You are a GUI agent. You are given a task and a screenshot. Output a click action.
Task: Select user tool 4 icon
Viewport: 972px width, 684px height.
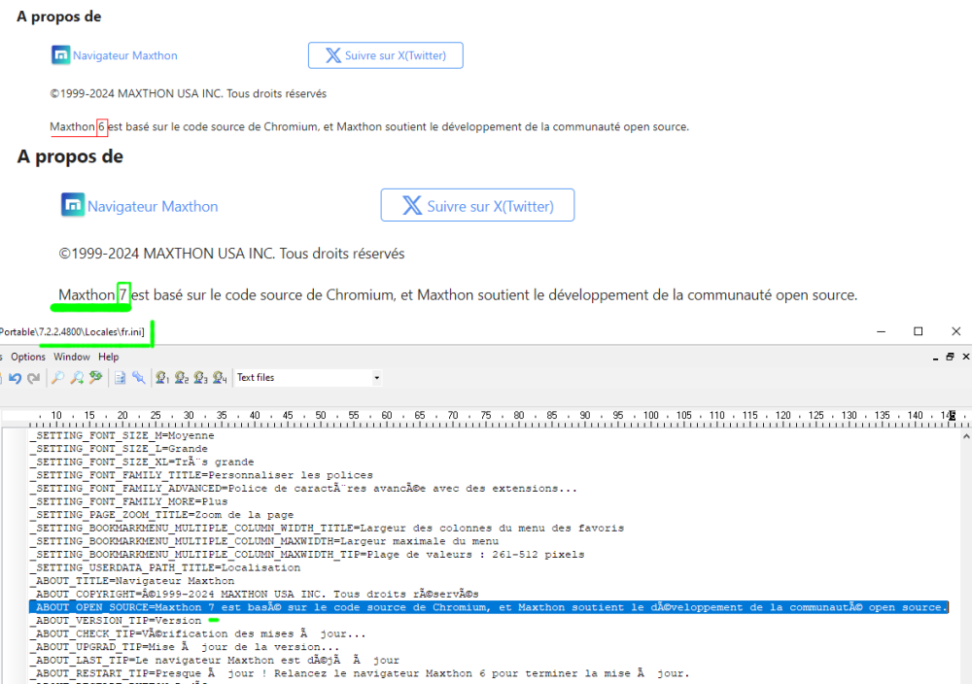(220, 378)
